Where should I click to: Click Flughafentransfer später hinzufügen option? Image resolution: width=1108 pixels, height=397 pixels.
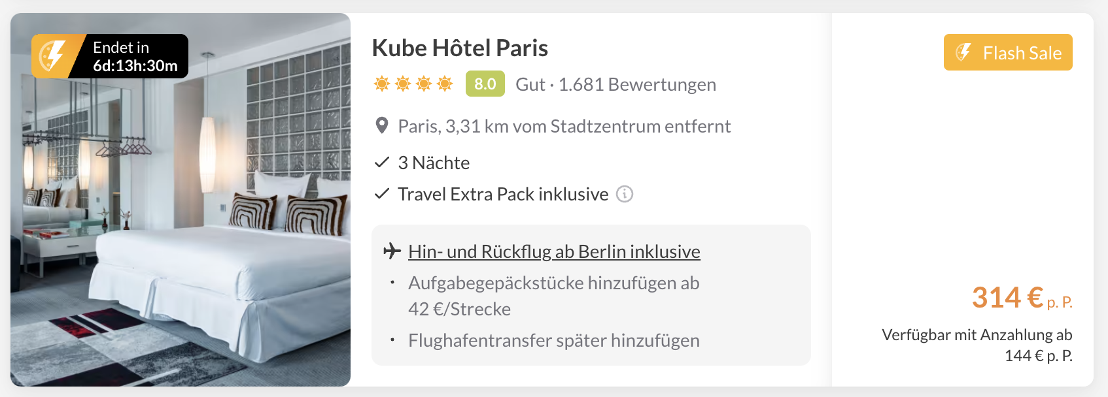click(x=554, y=340)
